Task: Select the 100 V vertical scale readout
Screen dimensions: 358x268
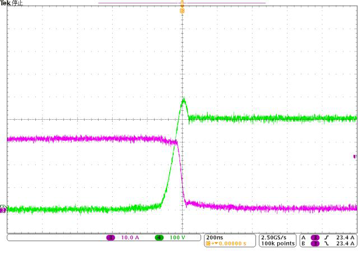Action: click(x=177, y=237)
